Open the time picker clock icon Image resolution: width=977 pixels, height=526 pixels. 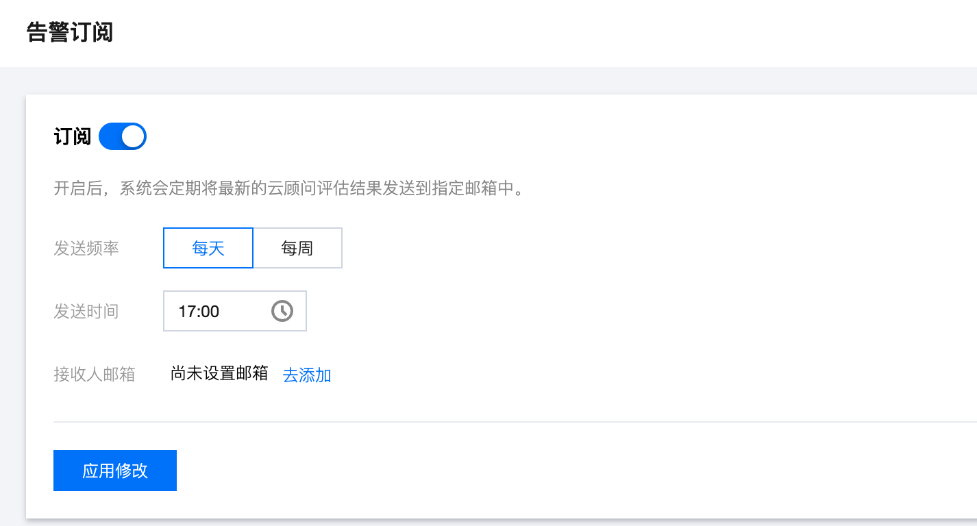282,311
